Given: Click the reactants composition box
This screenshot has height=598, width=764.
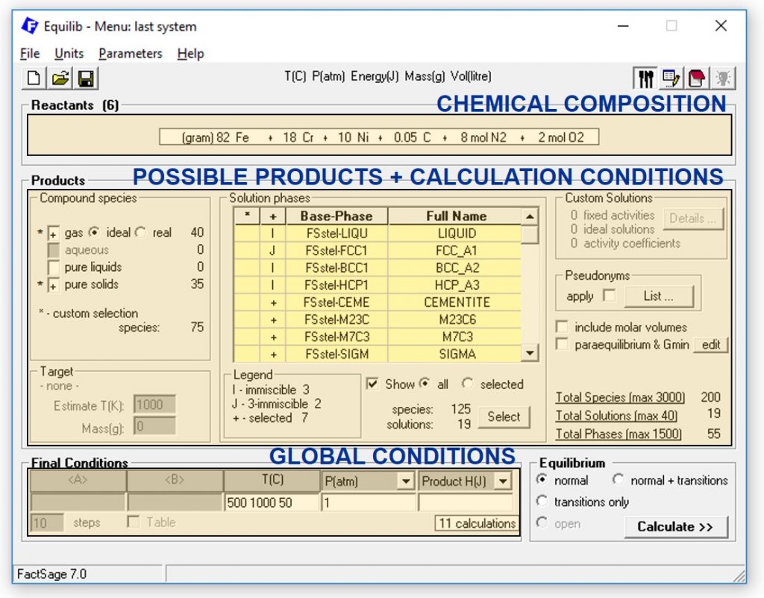Looking at the screenshot, I should [379, 137].
